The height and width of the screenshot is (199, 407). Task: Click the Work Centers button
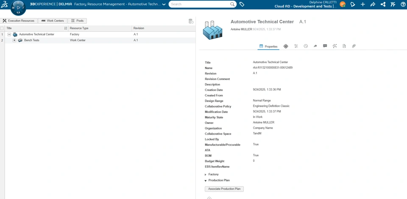pyautogui.click(x=53, y=21)
